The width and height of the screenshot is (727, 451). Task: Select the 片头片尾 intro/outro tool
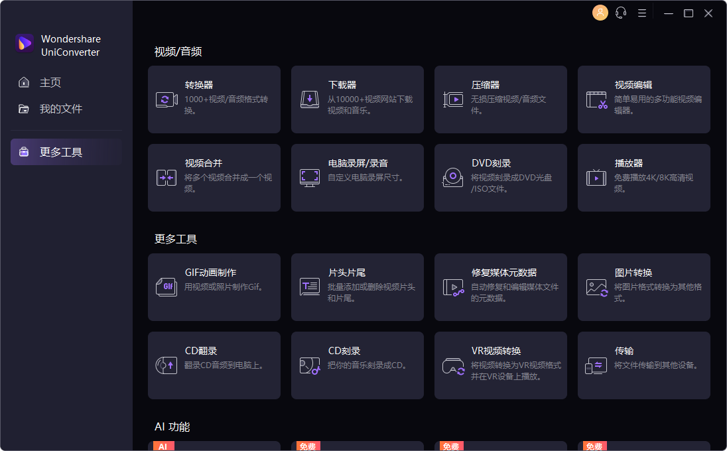pos(358,287)
